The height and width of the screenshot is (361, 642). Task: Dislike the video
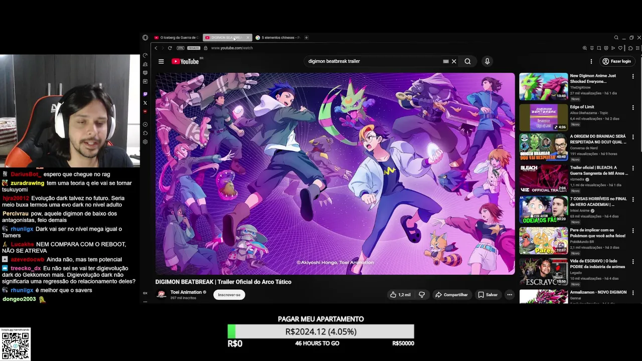(x=422, y=295)
